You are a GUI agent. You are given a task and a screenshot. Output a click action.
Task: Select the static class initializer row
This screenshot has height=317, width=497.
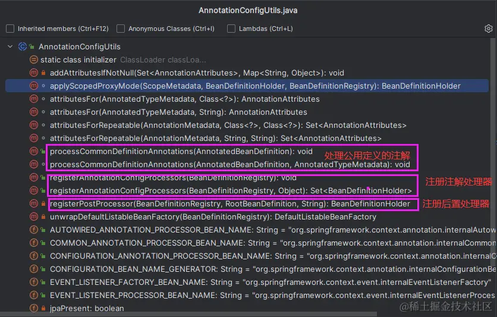pos(247,59)
